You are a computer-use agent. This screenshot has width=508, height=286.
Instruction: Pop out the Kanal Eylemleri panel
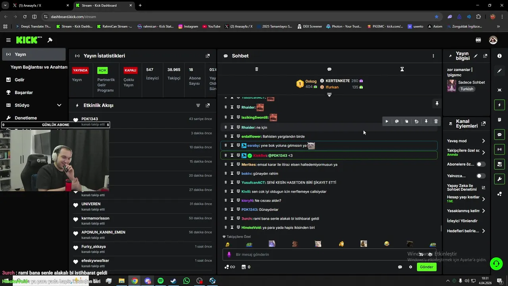(483, 124)
